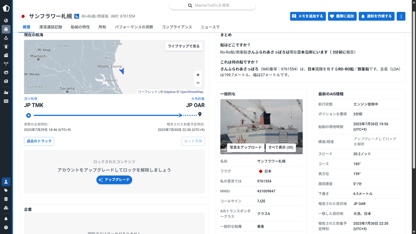Click the JP TMK port code

coord(33,105)
